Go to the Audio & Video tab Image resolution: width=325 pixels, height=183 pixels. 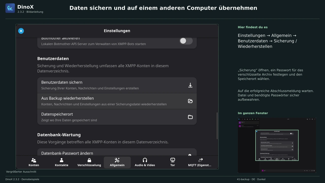tap(145, 162)
